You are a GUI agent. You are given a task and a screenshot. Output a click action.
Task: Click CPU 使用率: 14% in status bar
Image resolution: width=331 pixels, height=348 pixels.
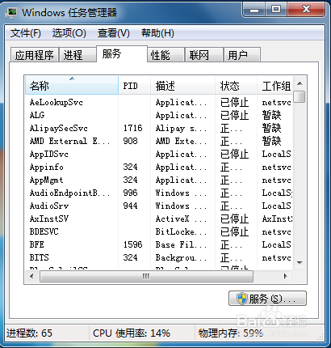(132, 333)
